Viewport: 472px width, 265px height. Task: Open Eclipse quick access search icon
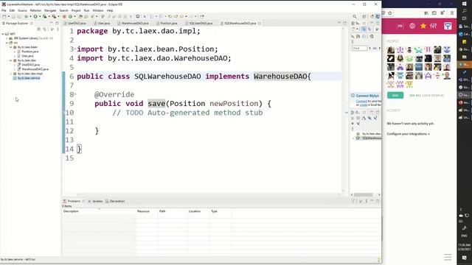tap(355, 16)
